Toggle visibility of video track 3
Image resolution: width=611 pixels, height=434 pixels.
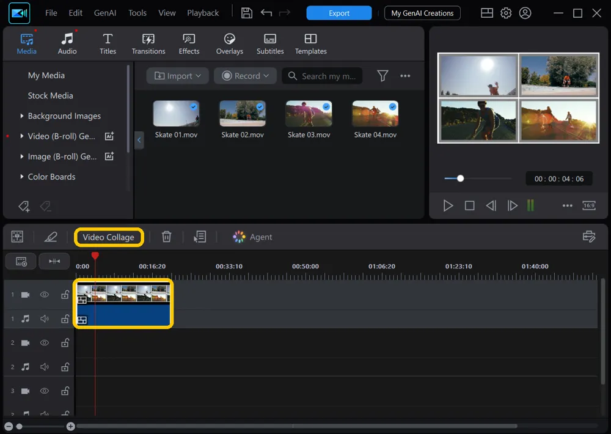click(45, 391)
